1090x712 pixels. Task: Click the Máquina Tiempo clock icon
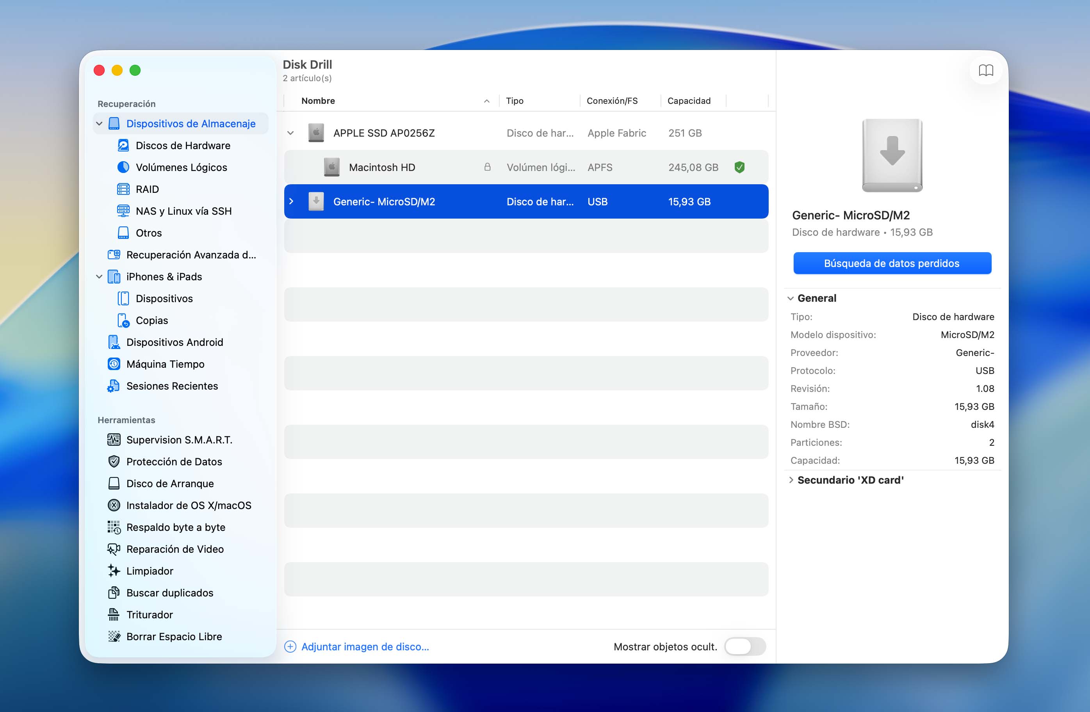(x=114, y=364)
